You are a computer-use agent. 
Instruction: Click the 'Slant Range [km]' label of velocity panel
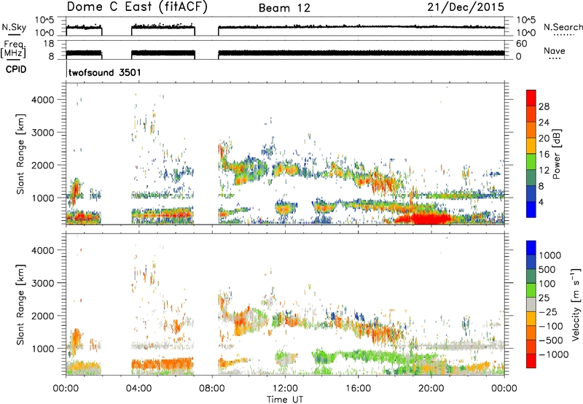pos(20,304)
